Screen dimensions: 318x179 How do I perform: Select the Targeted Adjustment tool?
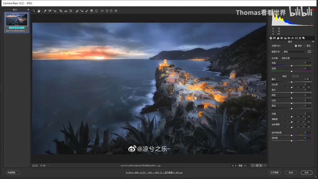[55, 11]
